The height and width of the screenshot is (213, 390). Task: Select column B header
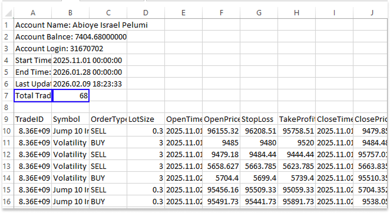70,13
